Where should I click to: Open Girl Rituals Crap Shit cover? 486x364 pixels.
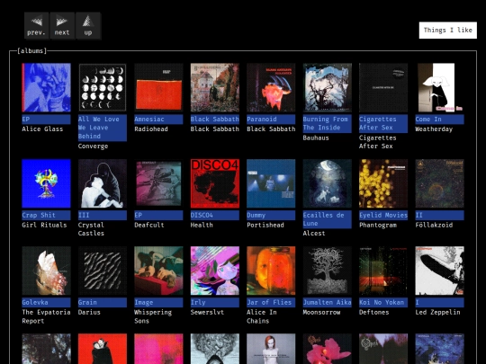coord(46,183)
